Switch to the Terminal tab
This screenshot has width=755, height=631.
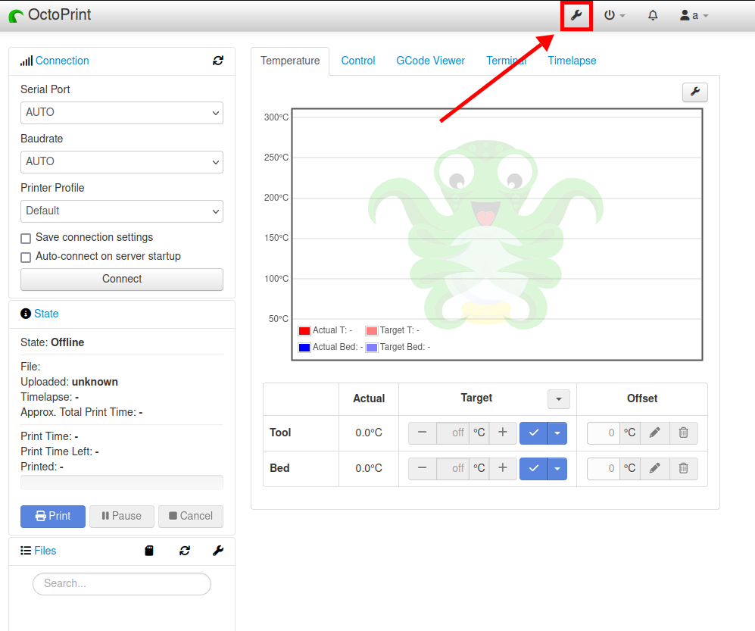coord(506,61)
